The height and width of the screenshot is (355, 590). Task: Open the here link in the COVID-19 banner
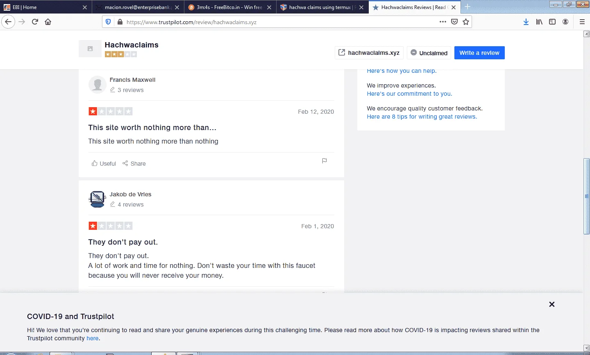pyautogui.click(x=92, y=338)
